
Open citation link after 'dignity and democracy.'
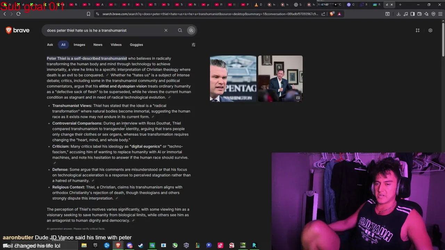click(133, 221)
